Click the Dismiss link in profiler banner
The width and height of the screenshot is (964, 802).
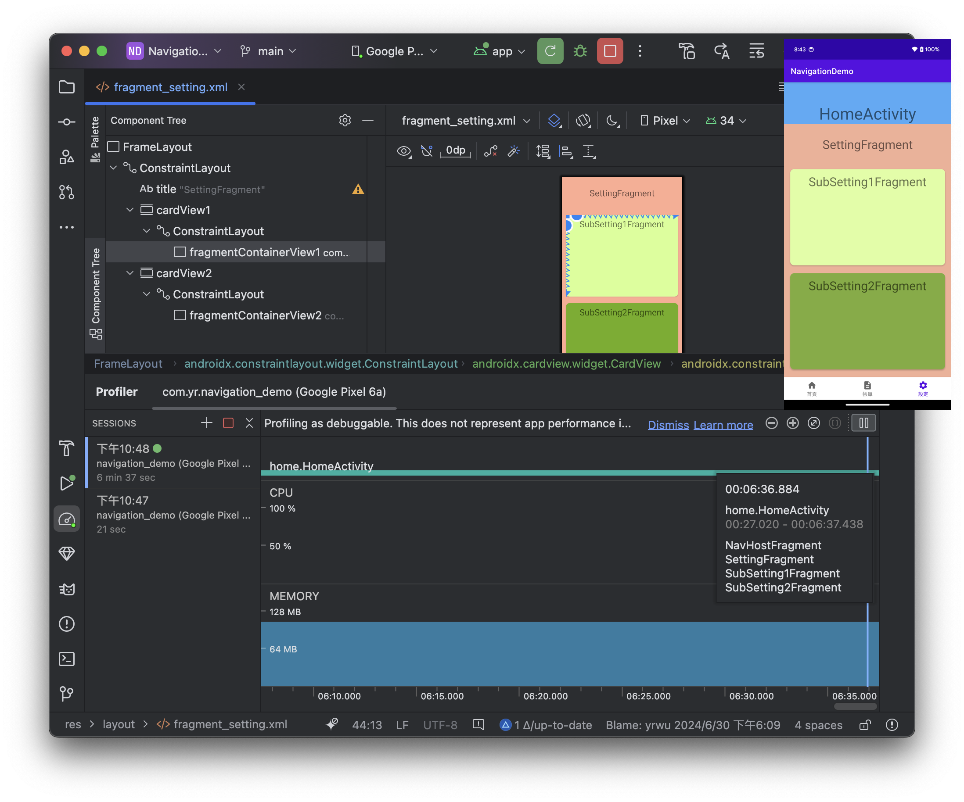pos(668,425)
